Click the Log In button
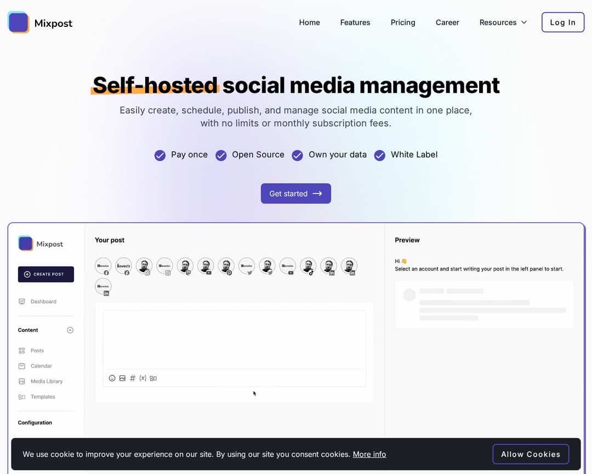Viewport: 592px width, 474px height. (562, 22)
